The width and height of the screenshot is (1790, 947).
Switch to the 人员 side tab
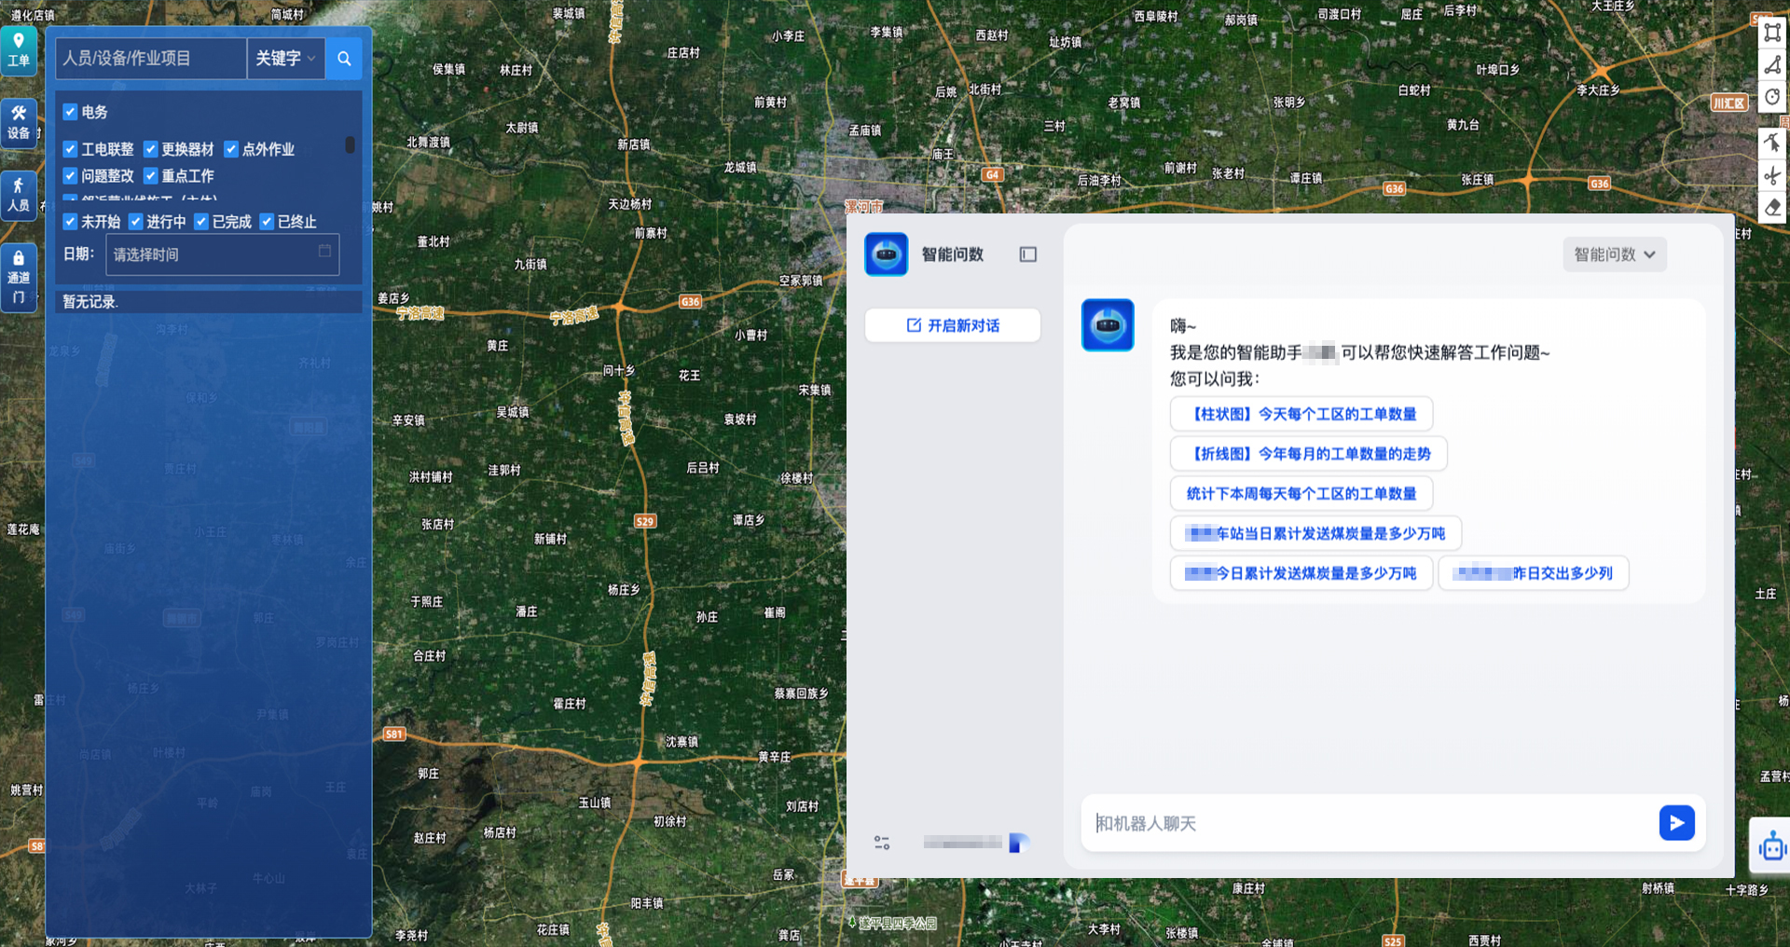(x=19, y=196)
